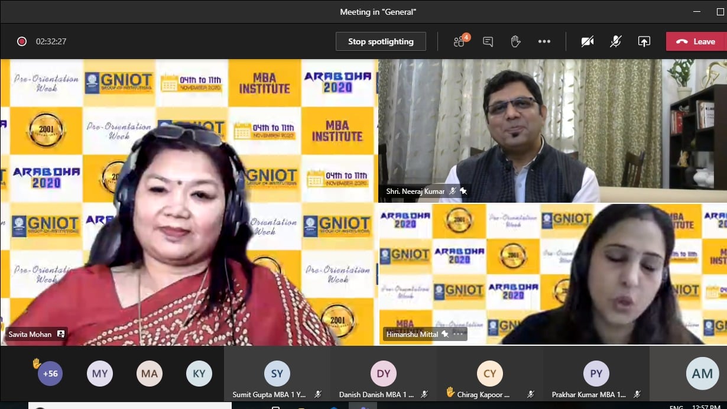The image size is (727, 409).
Task: Open the participants panel
Action: 460,41
